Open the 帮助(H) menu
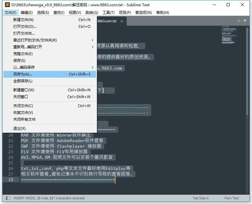252x204 pixels. [x=163, y=13]
